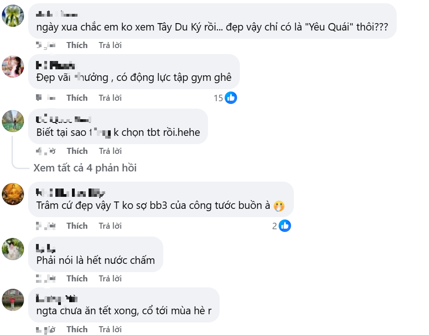Open the avatar of the Tây Du Ký commenter
The width and height of the screenshot is (429, 335).
click(x=13, y=15)
